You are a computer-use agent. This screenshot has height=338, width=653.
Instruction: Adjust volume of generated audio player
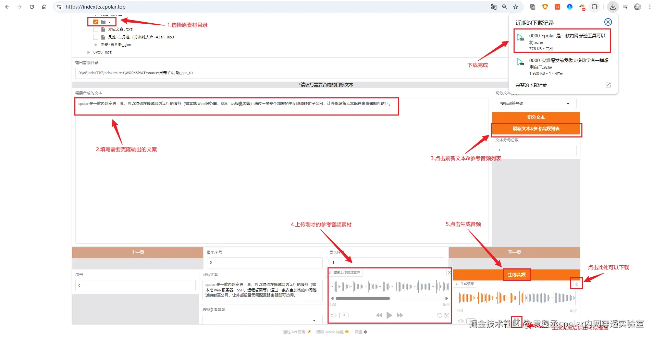(x=461, y=321)
